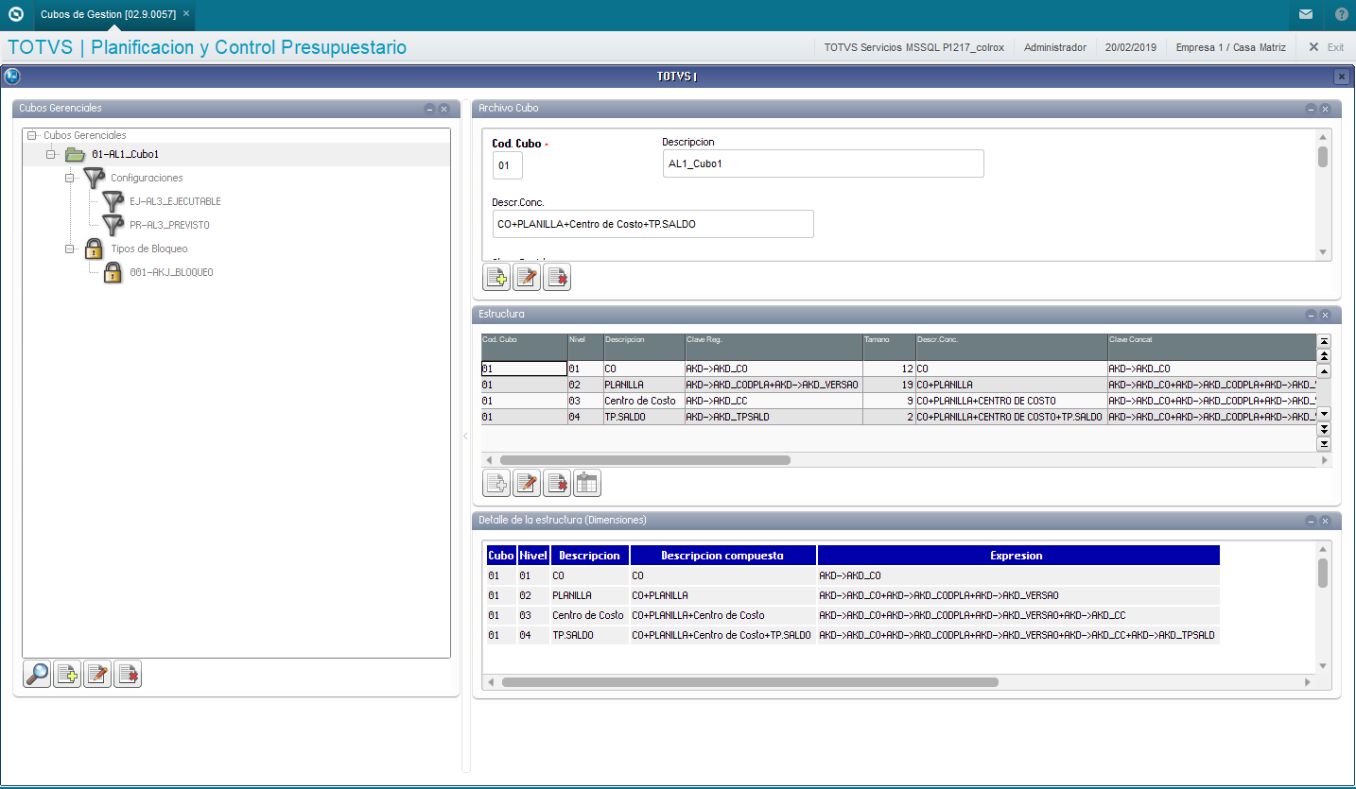Open the help question mark icon
Viewport: 1356px width, 789px height.
click(1342, 14)
